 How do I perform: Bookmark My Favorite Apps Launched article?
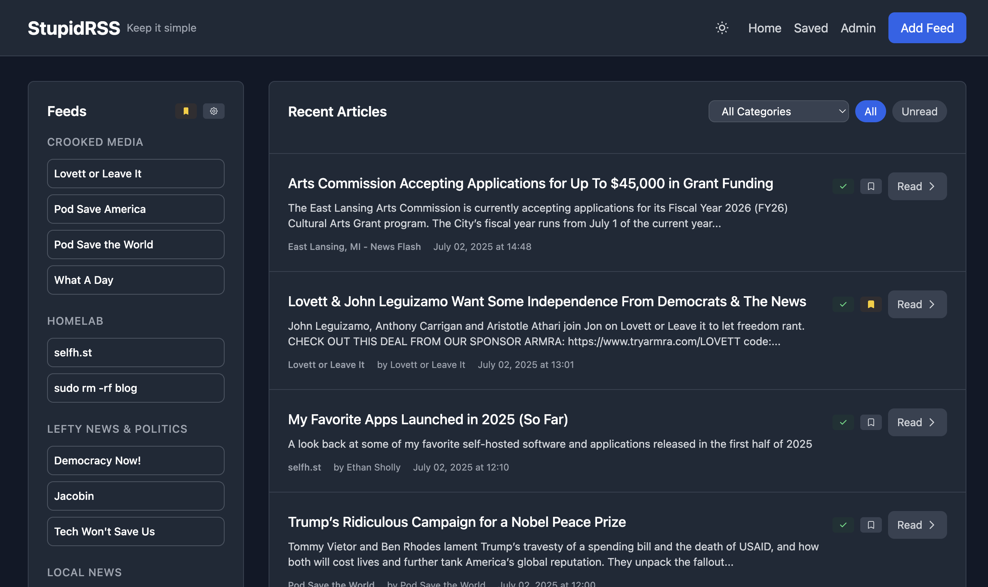871,422
